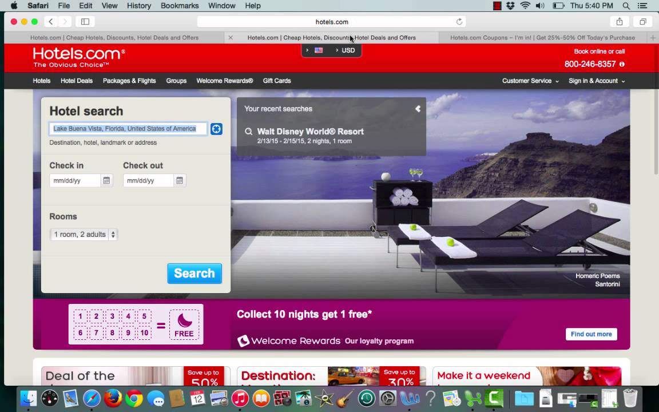Select the Walt Disney World Resort recent search
Image resolution: width=659 pixels, height=412 pixels.
(x=310, y=132)
